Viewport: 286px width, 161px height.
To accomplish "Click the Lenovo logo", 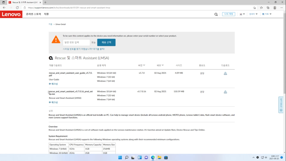I will pos(11,14).
